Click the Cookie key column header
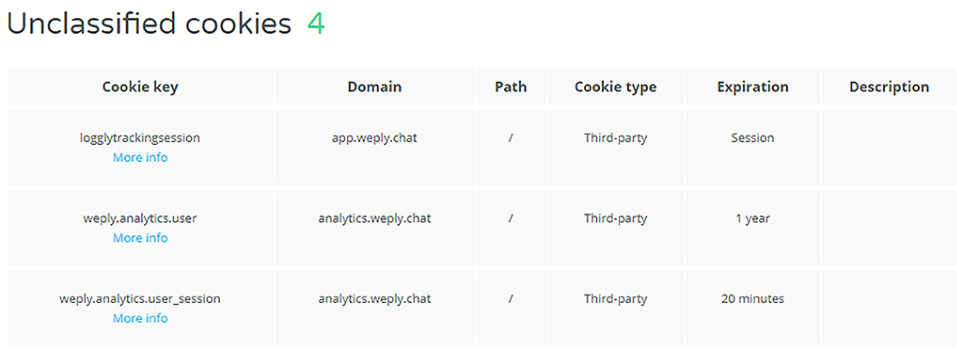 click(140, 87)
